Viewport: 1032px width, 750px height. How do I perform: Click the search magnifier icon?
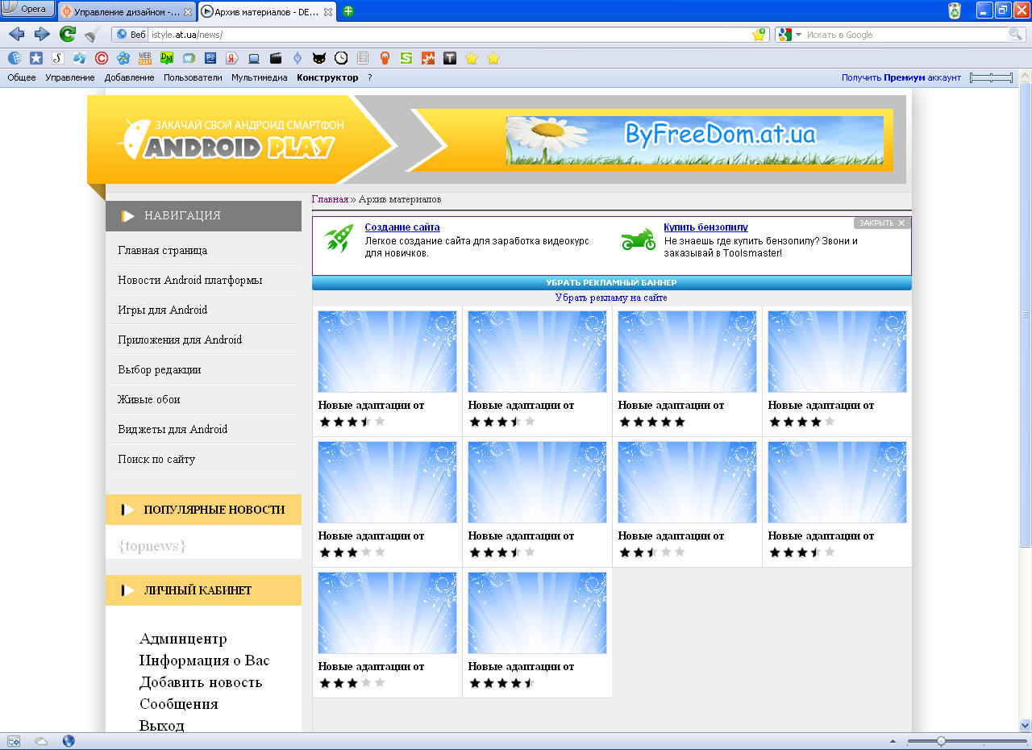tap(1016, 35)
